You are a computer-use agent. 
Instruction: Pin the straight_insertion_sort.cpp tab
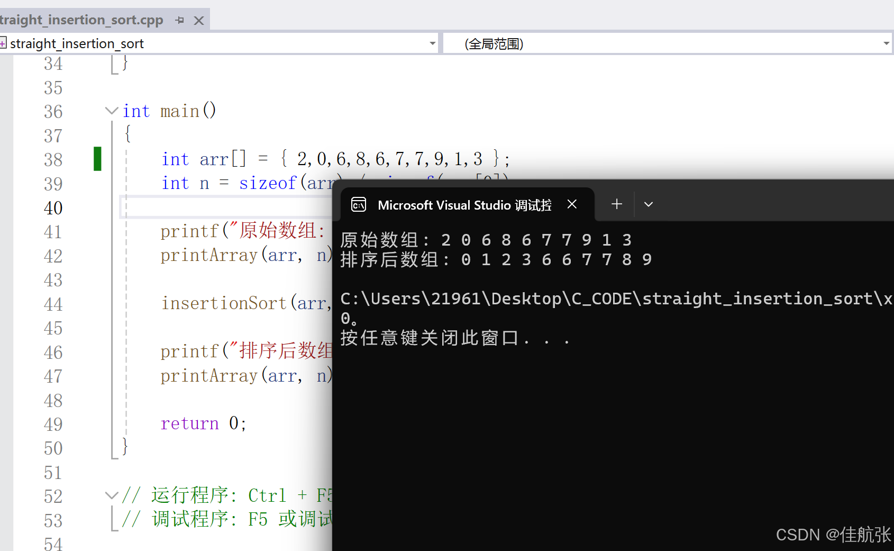point(180,20)
